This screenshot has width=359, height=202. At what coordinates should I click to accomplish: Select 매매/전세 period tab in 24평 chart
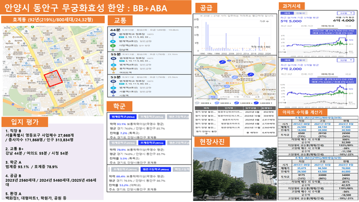[x=328, y=26]
